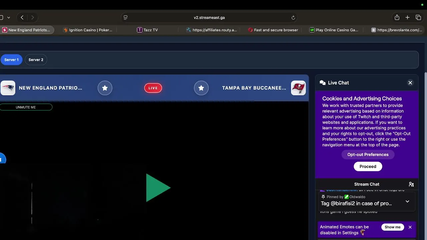Dismiss the Animated Emotes notice

[x=410, y=227]
